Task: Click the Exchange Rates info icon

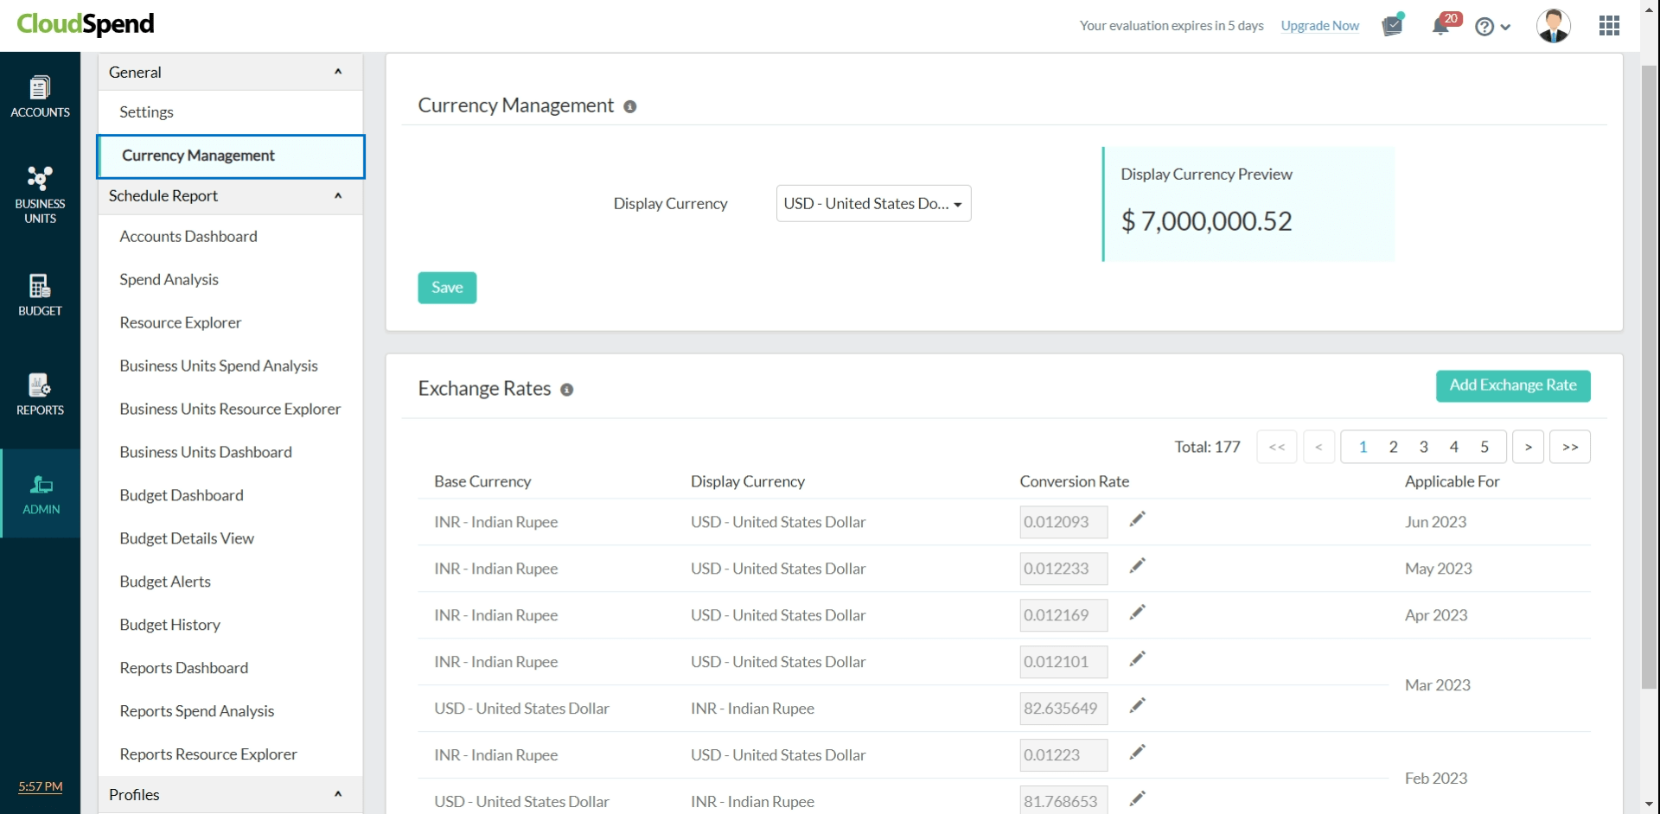Action: tap(567, 390)
